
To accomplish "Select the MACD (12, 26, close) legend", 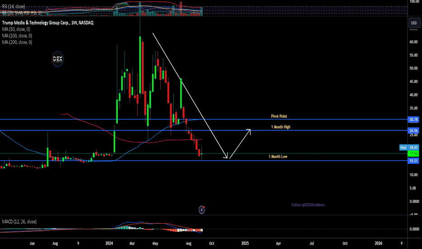I will pyautogui.click(x=19, y=221).
